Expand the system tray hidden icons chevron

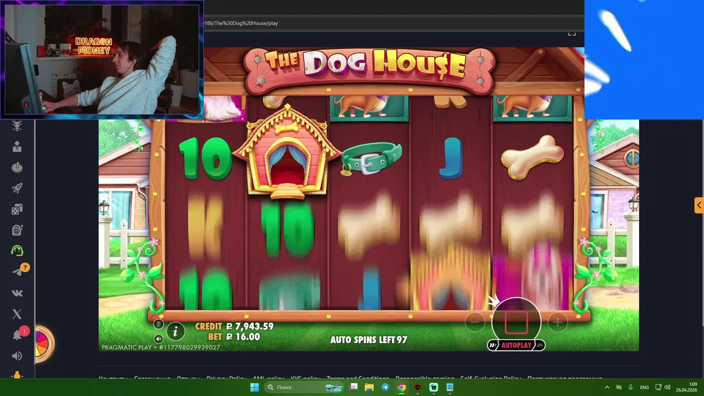607,387
